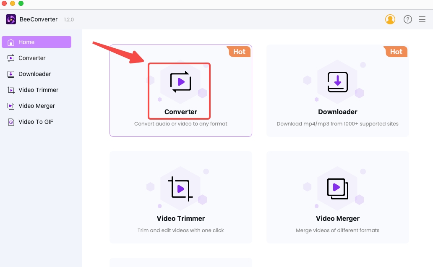Click the Converter icon in sidebar
433x267 pixels.
click(11, 58)
